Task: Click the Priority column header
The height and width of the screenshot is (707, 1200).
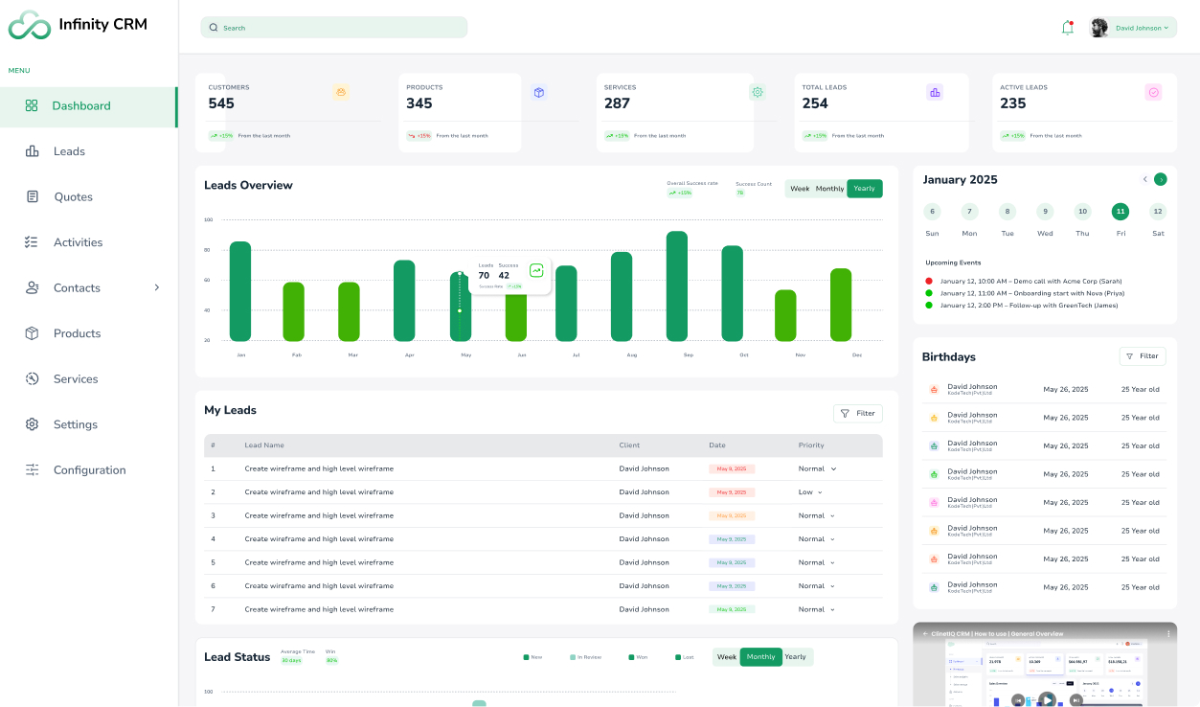Action: click(811, 445)
